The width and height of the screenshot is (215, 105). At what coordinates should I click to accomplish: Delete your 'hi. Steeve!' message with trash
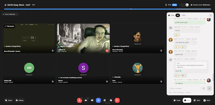204,80
